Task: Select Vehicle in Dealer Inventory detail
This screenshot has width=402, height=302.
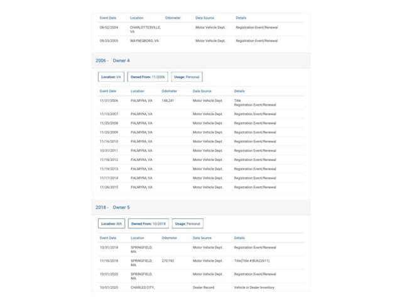Action: 254,288
